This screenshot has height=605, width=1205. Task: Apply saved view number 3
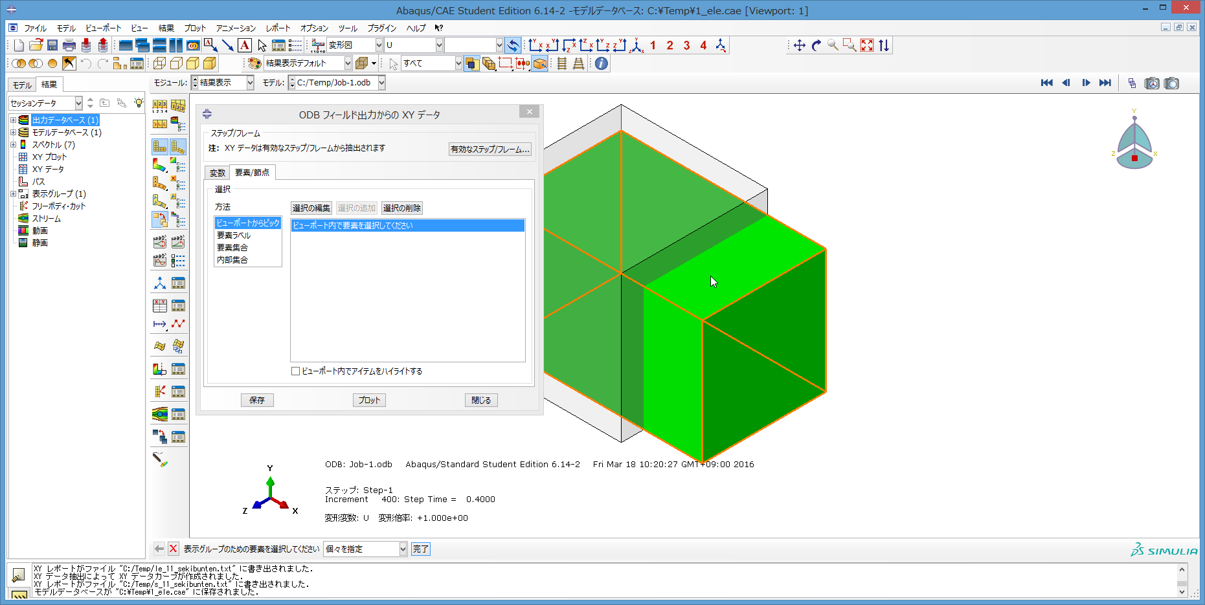coord(687,45)
